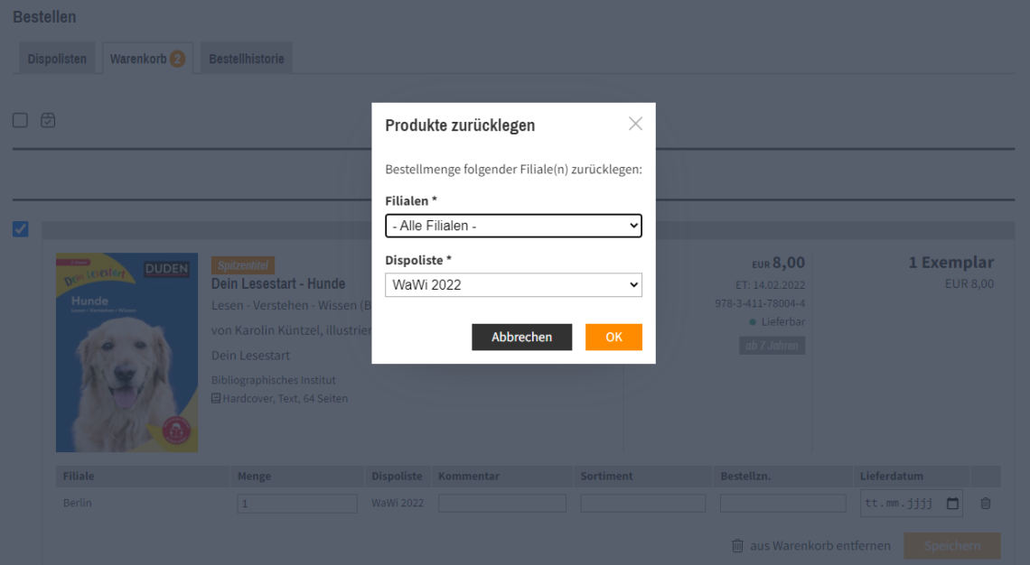The width and height of the screenshot is (1030, 565).
Task: Focus the Kommentar text field
Action: point(502,504)
